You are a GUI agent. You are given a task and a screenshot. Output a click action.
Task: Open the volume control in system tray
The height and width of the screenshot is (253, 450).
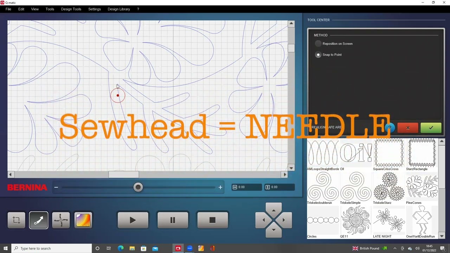pos(417,248)
